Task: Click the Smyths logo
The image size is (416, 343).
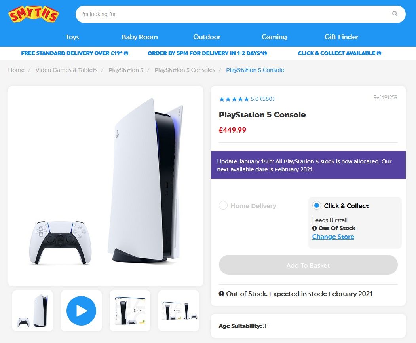Action: coord(33,14)
